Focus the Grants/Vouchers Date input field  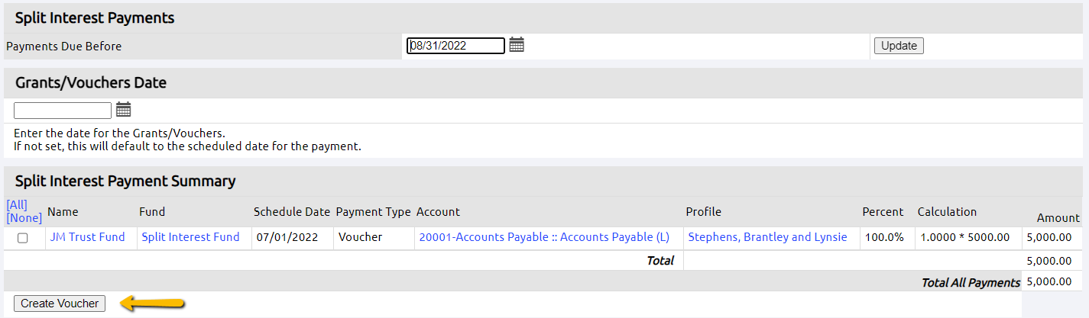[x=63, y=111]
